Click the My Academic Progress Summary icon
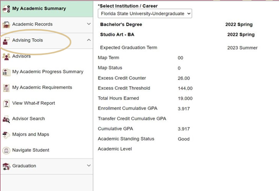 coord(6,72)
